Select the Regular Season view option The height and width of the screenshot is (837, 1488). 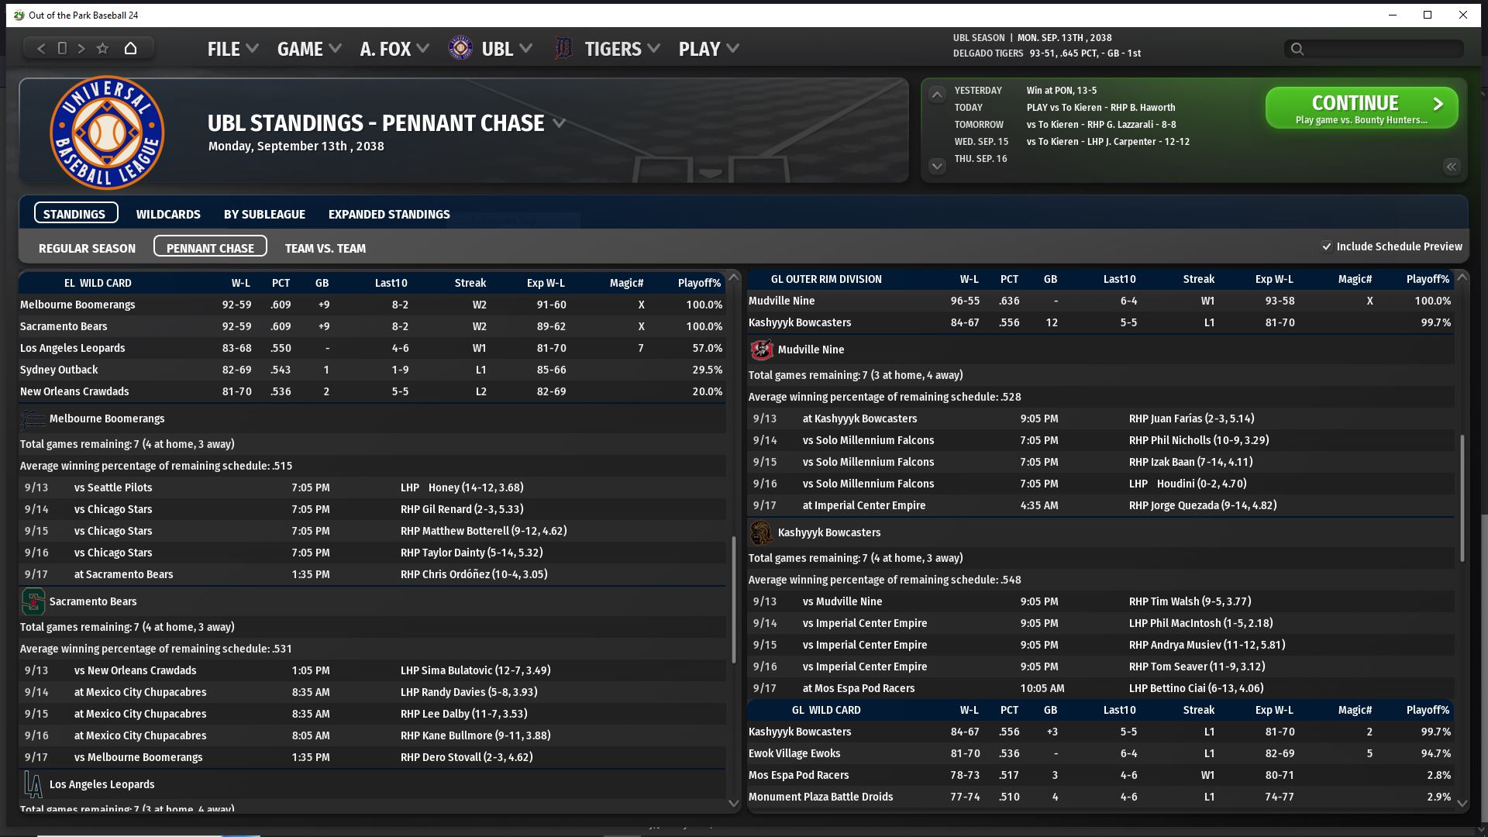(87, 248)
